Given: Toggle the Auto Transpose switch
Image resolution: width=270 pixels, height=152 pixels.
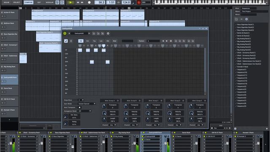Looking at the screenshot, I should pos(79,107).
